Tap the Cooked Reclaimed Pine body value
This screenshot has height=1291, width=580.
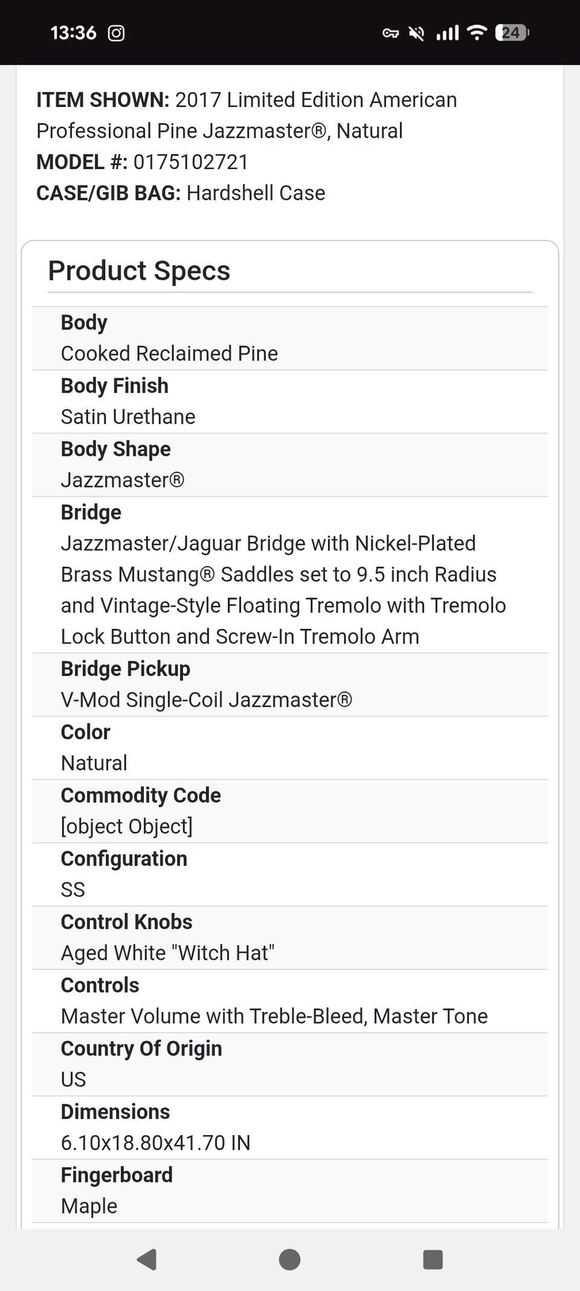pos(169,353)
